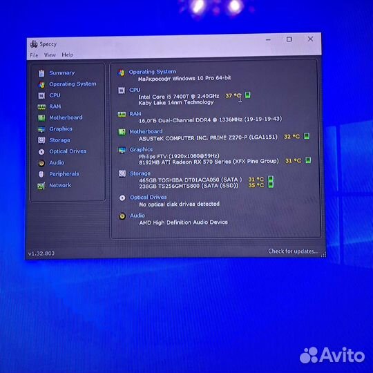This screenshot has height=373, width=373.
Task: Click the Graphics icon in summary panel
Action: coord(122,150)
